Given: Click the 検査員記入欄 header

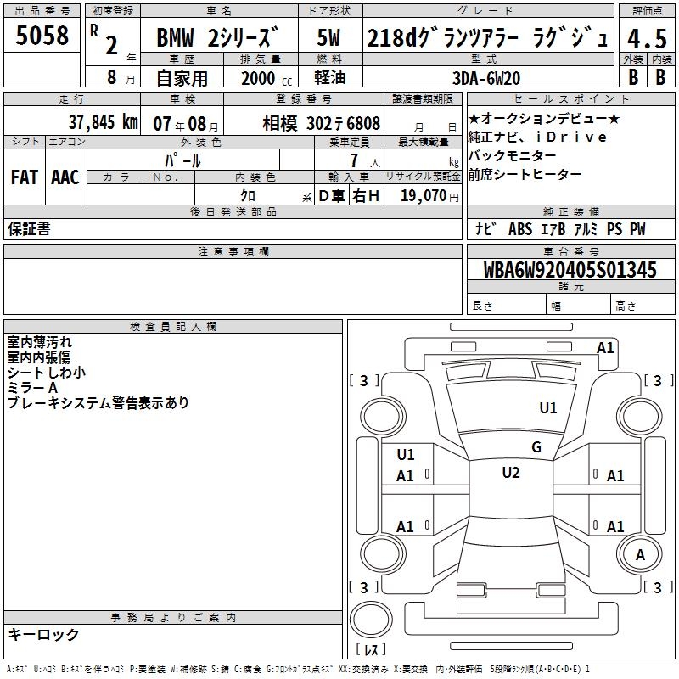Looking at the screenshot, I should point(173,327).
